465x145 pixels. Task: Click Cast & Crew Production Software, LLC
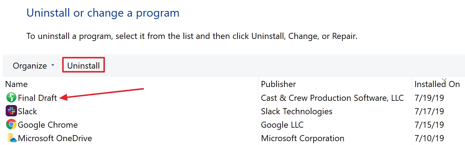click(332, 98)
